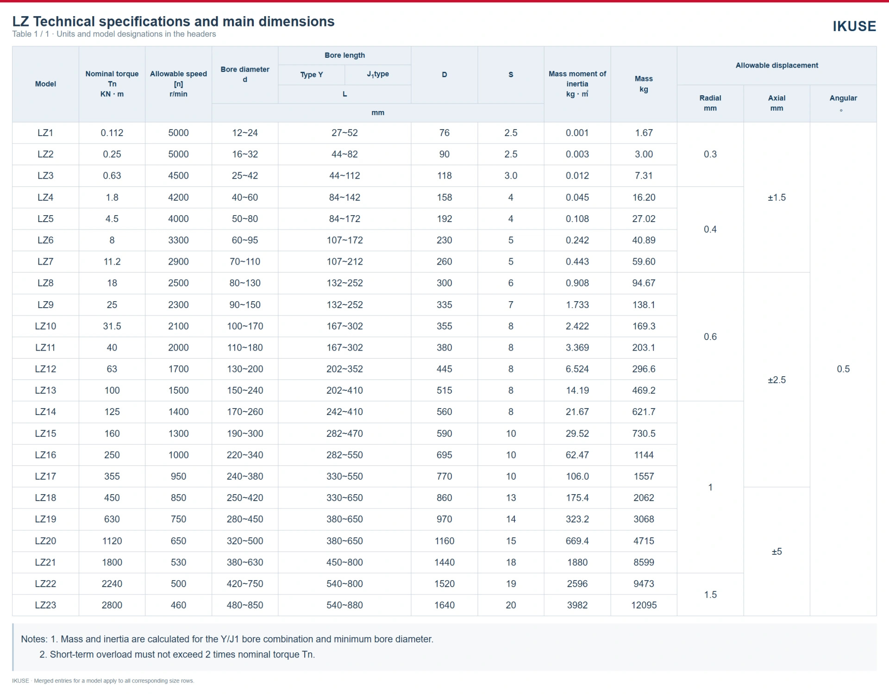The width and height of the screenshot is (889, 694).
Task: Select axial displacement ±2.5 cell
Action: (777, 380)
